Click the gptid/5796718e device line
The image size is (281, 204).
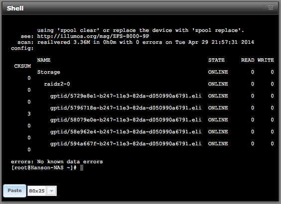pos(126,108)
